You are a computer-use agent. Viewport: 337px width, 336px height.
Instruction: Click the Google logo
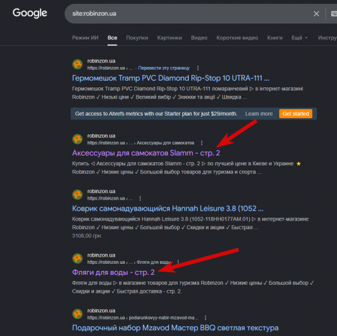(x=30, y=13)
